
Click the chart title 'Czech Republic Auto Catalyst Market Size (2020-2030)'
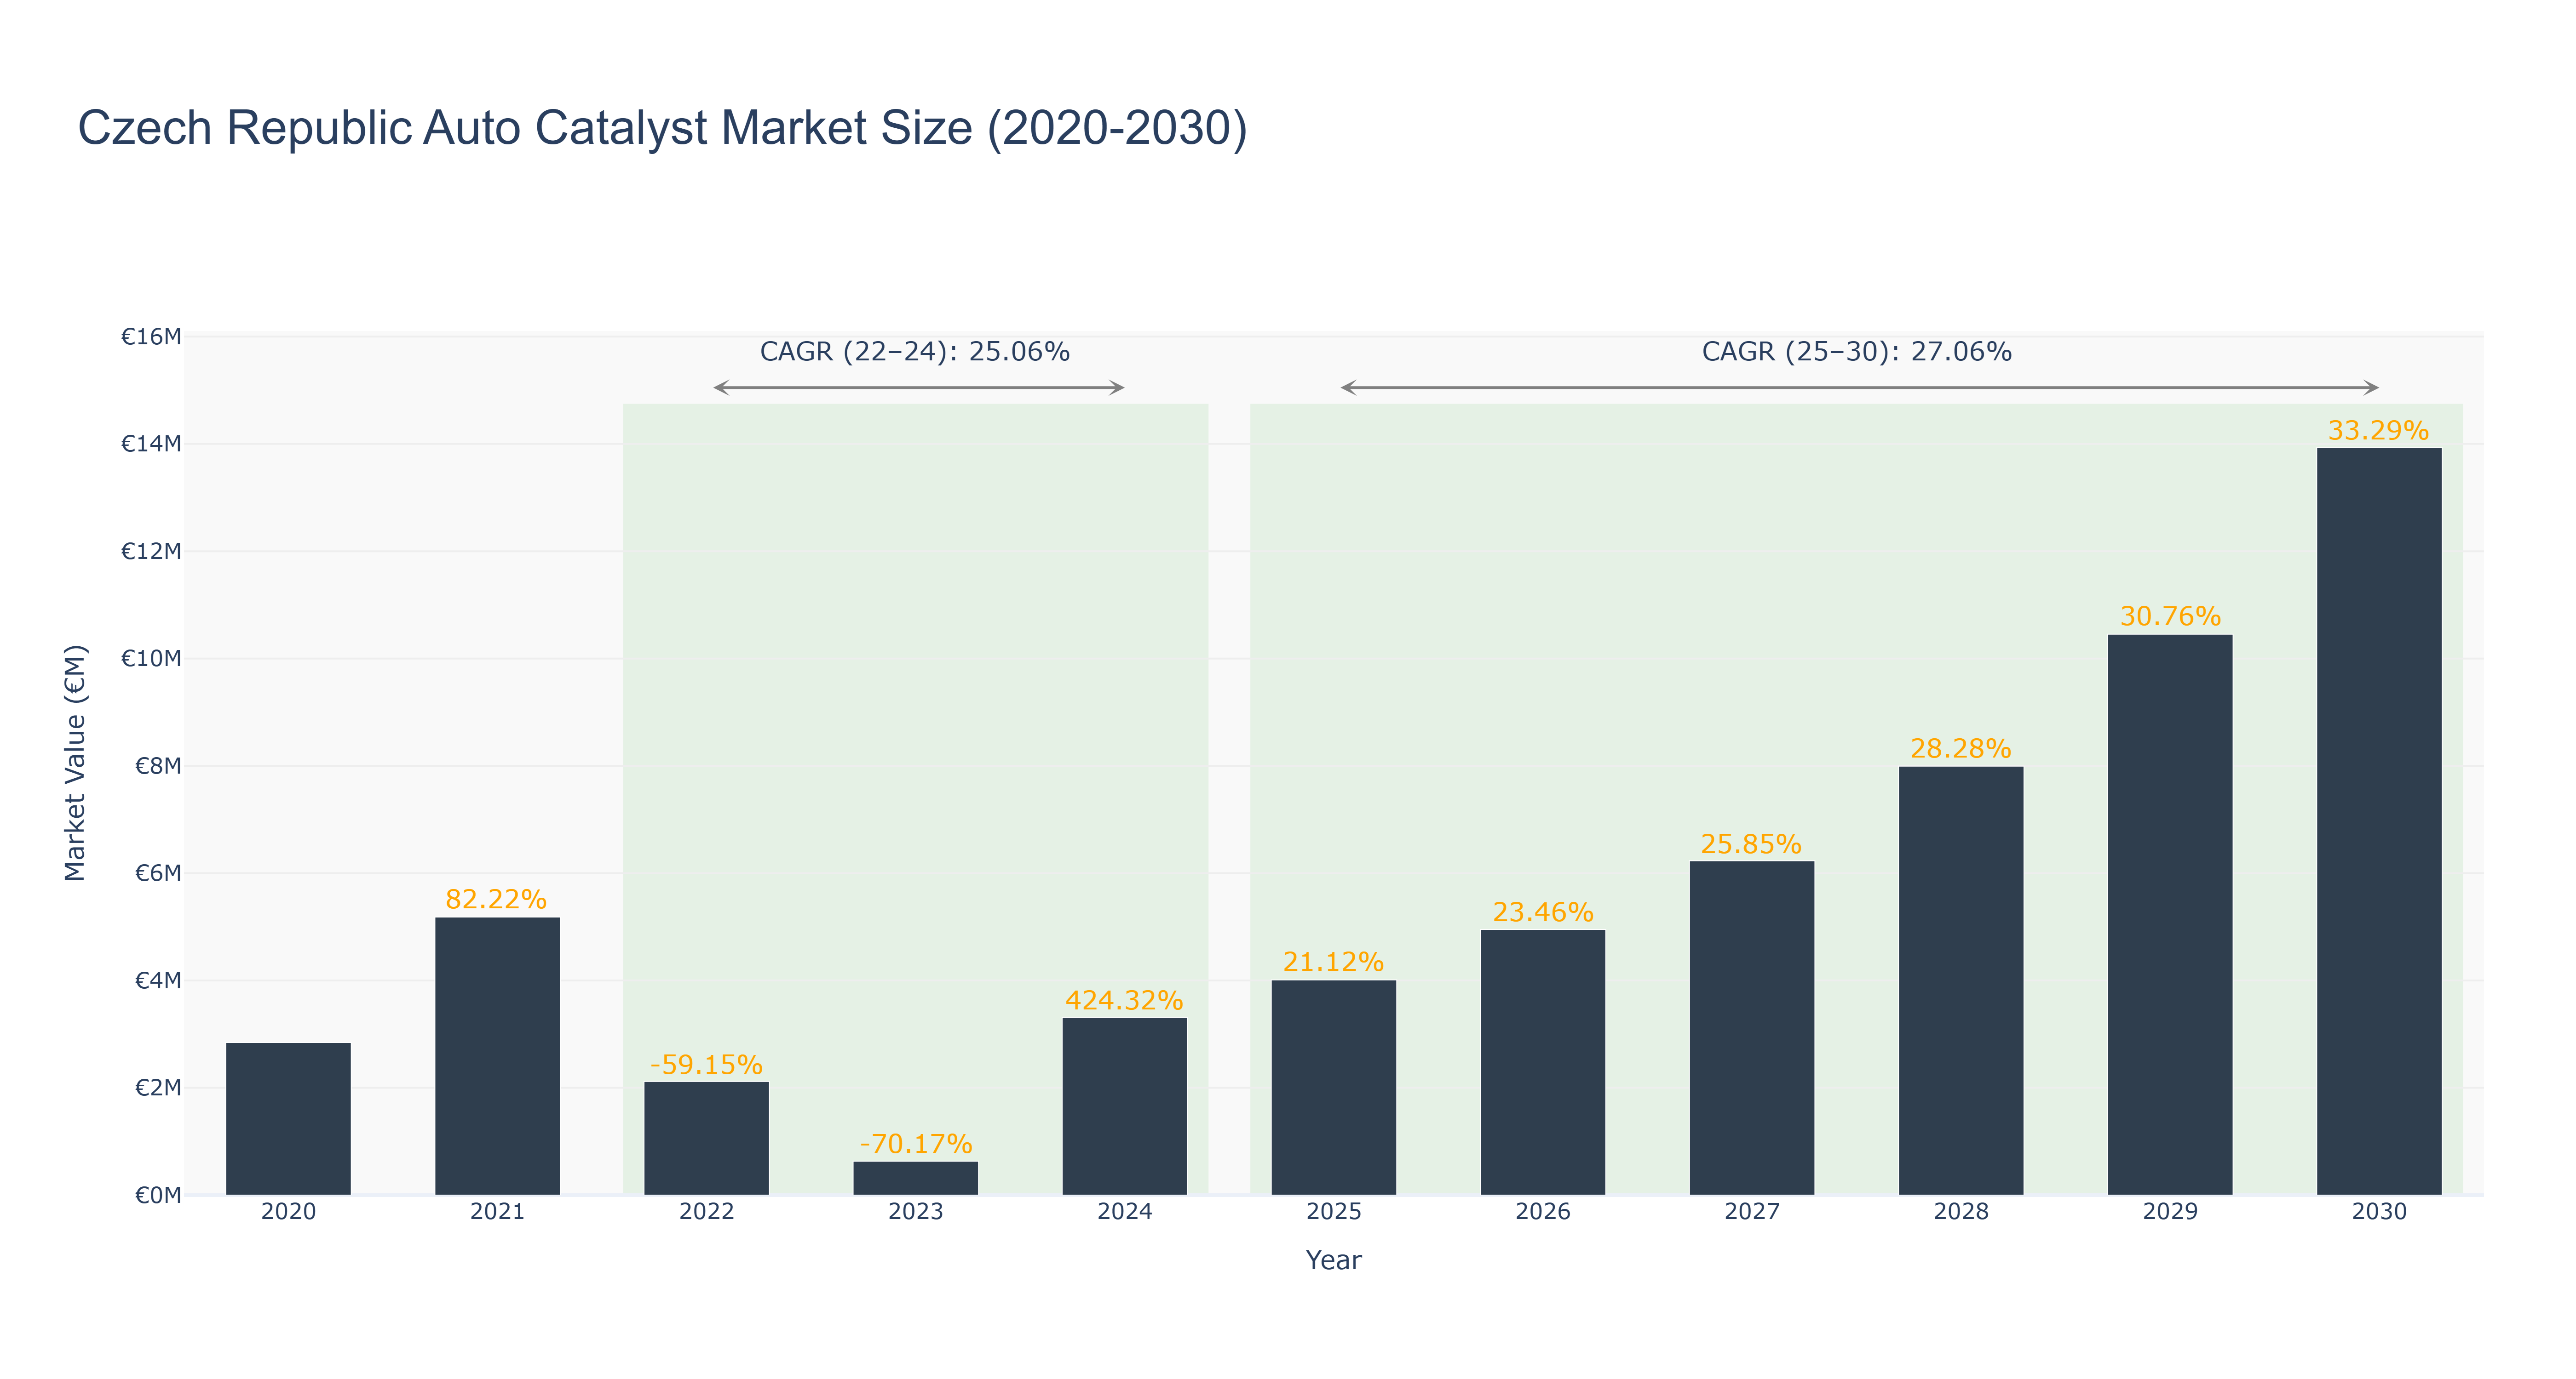coord(662,128)
